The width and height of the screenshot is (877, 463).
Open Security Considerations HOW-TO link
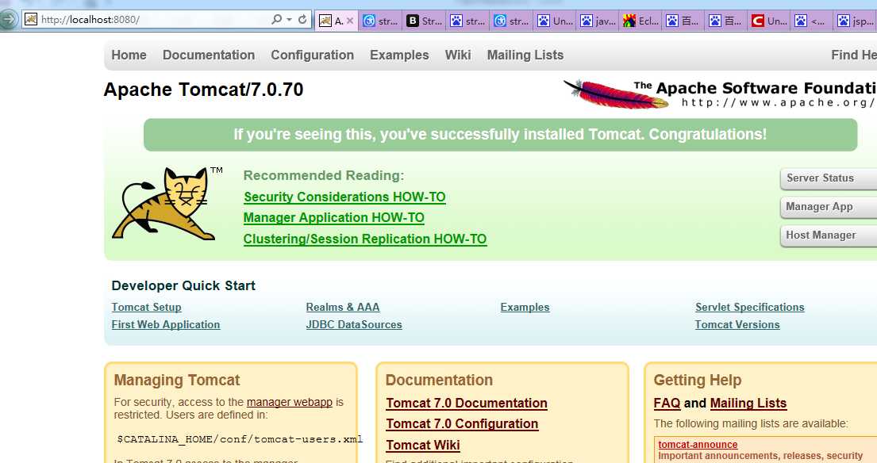344,197
